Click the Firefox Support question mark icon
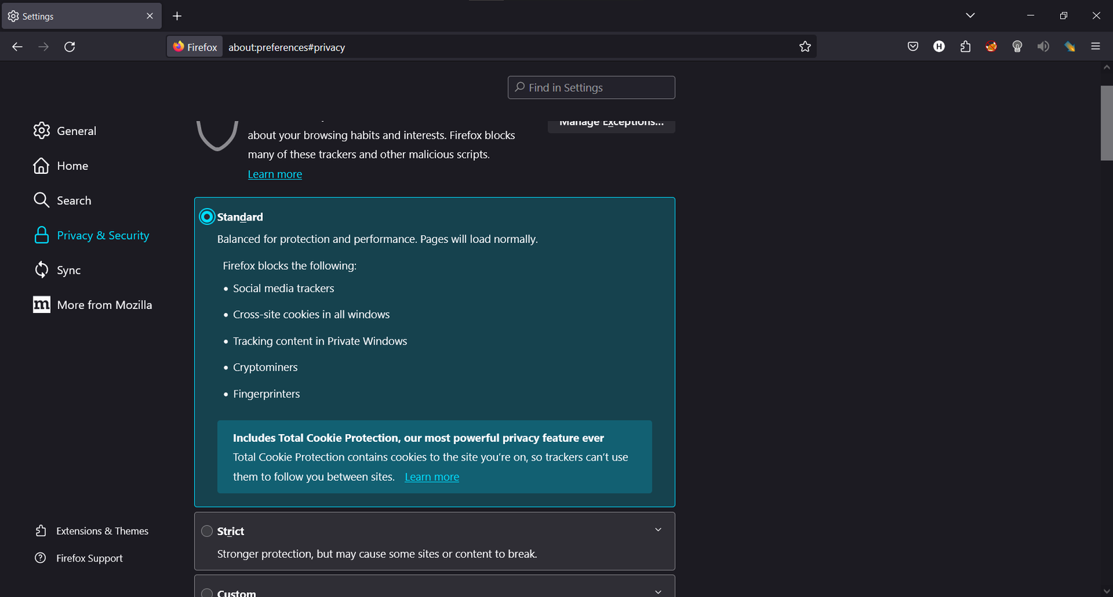 pos(41,558)
